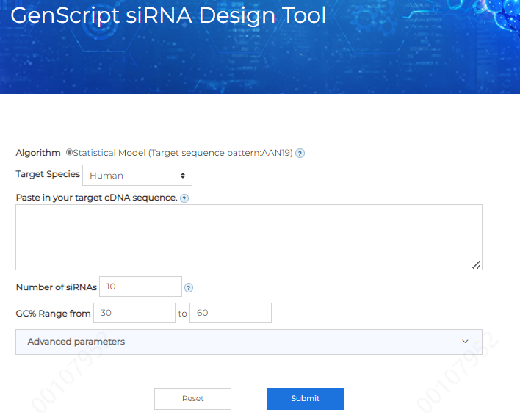Click the Target Species label
The height and width of the screenshot is (418, 520).
tap(48, 175)
